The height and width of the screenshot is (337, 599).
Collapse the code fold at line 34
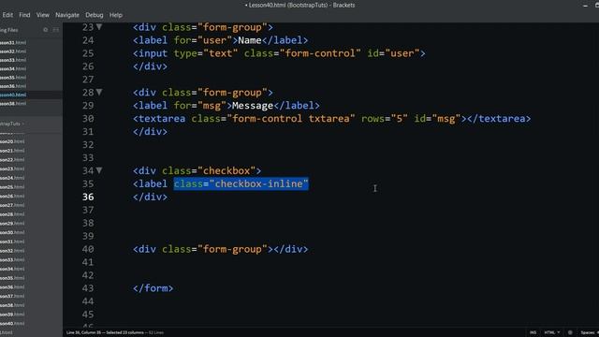99,170
